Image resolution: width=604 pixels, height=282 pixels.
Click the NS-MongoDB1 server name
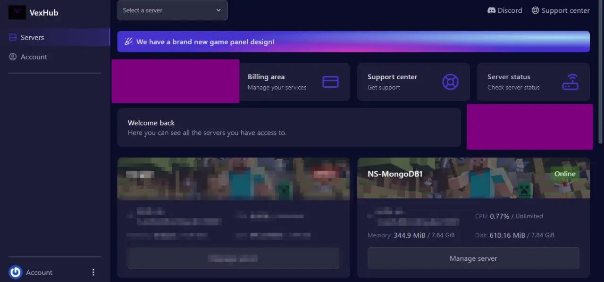coord(395,174)
